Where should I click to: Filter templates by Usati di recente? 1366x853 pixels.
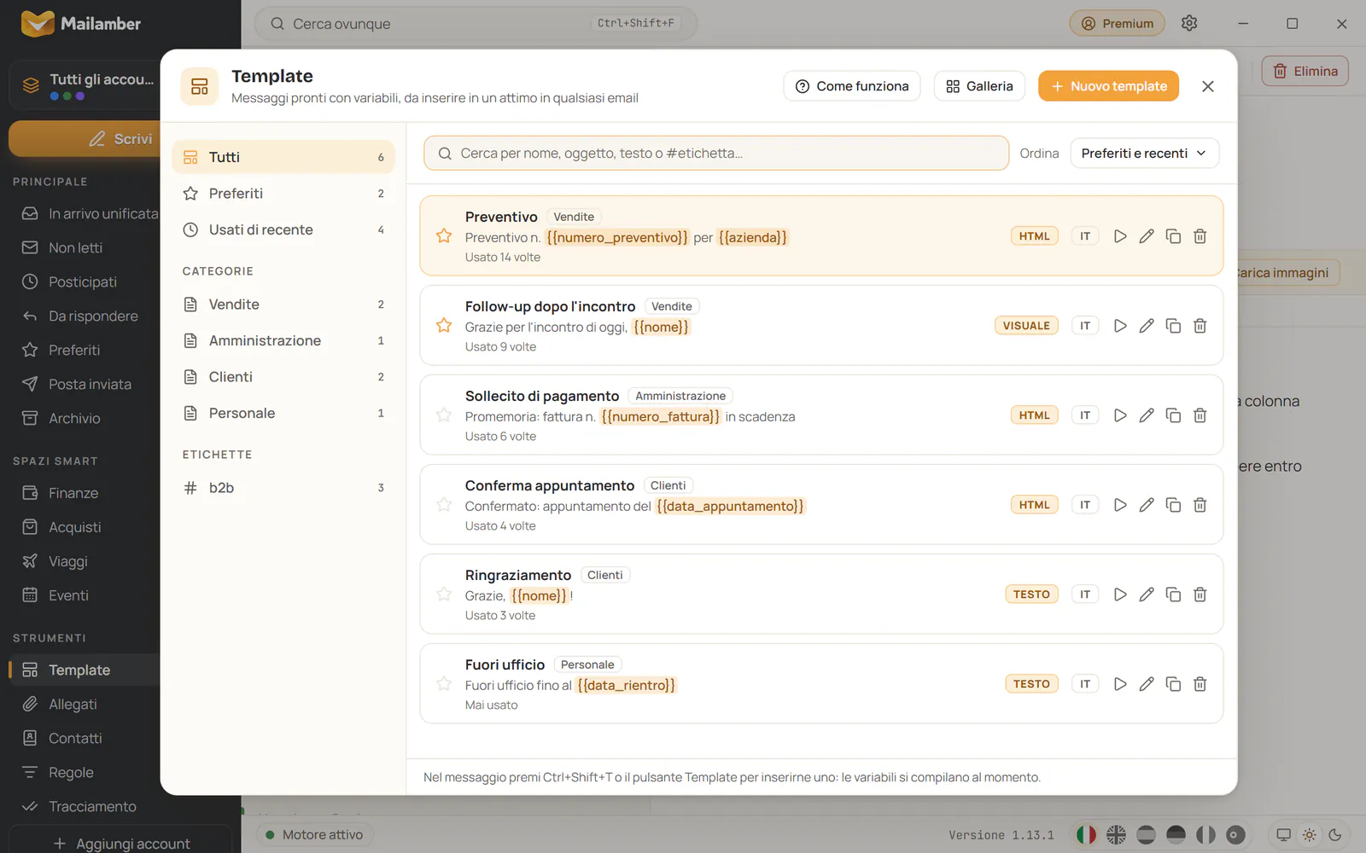283,229
